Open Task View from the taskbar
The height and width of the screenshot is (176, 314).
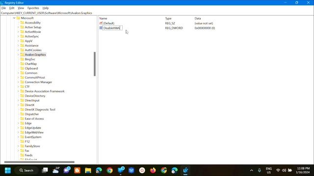click(45, 171)
